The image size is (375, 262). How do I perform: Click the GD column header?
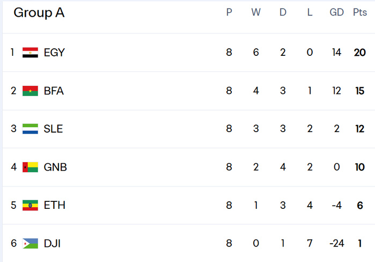pos(336,13)
